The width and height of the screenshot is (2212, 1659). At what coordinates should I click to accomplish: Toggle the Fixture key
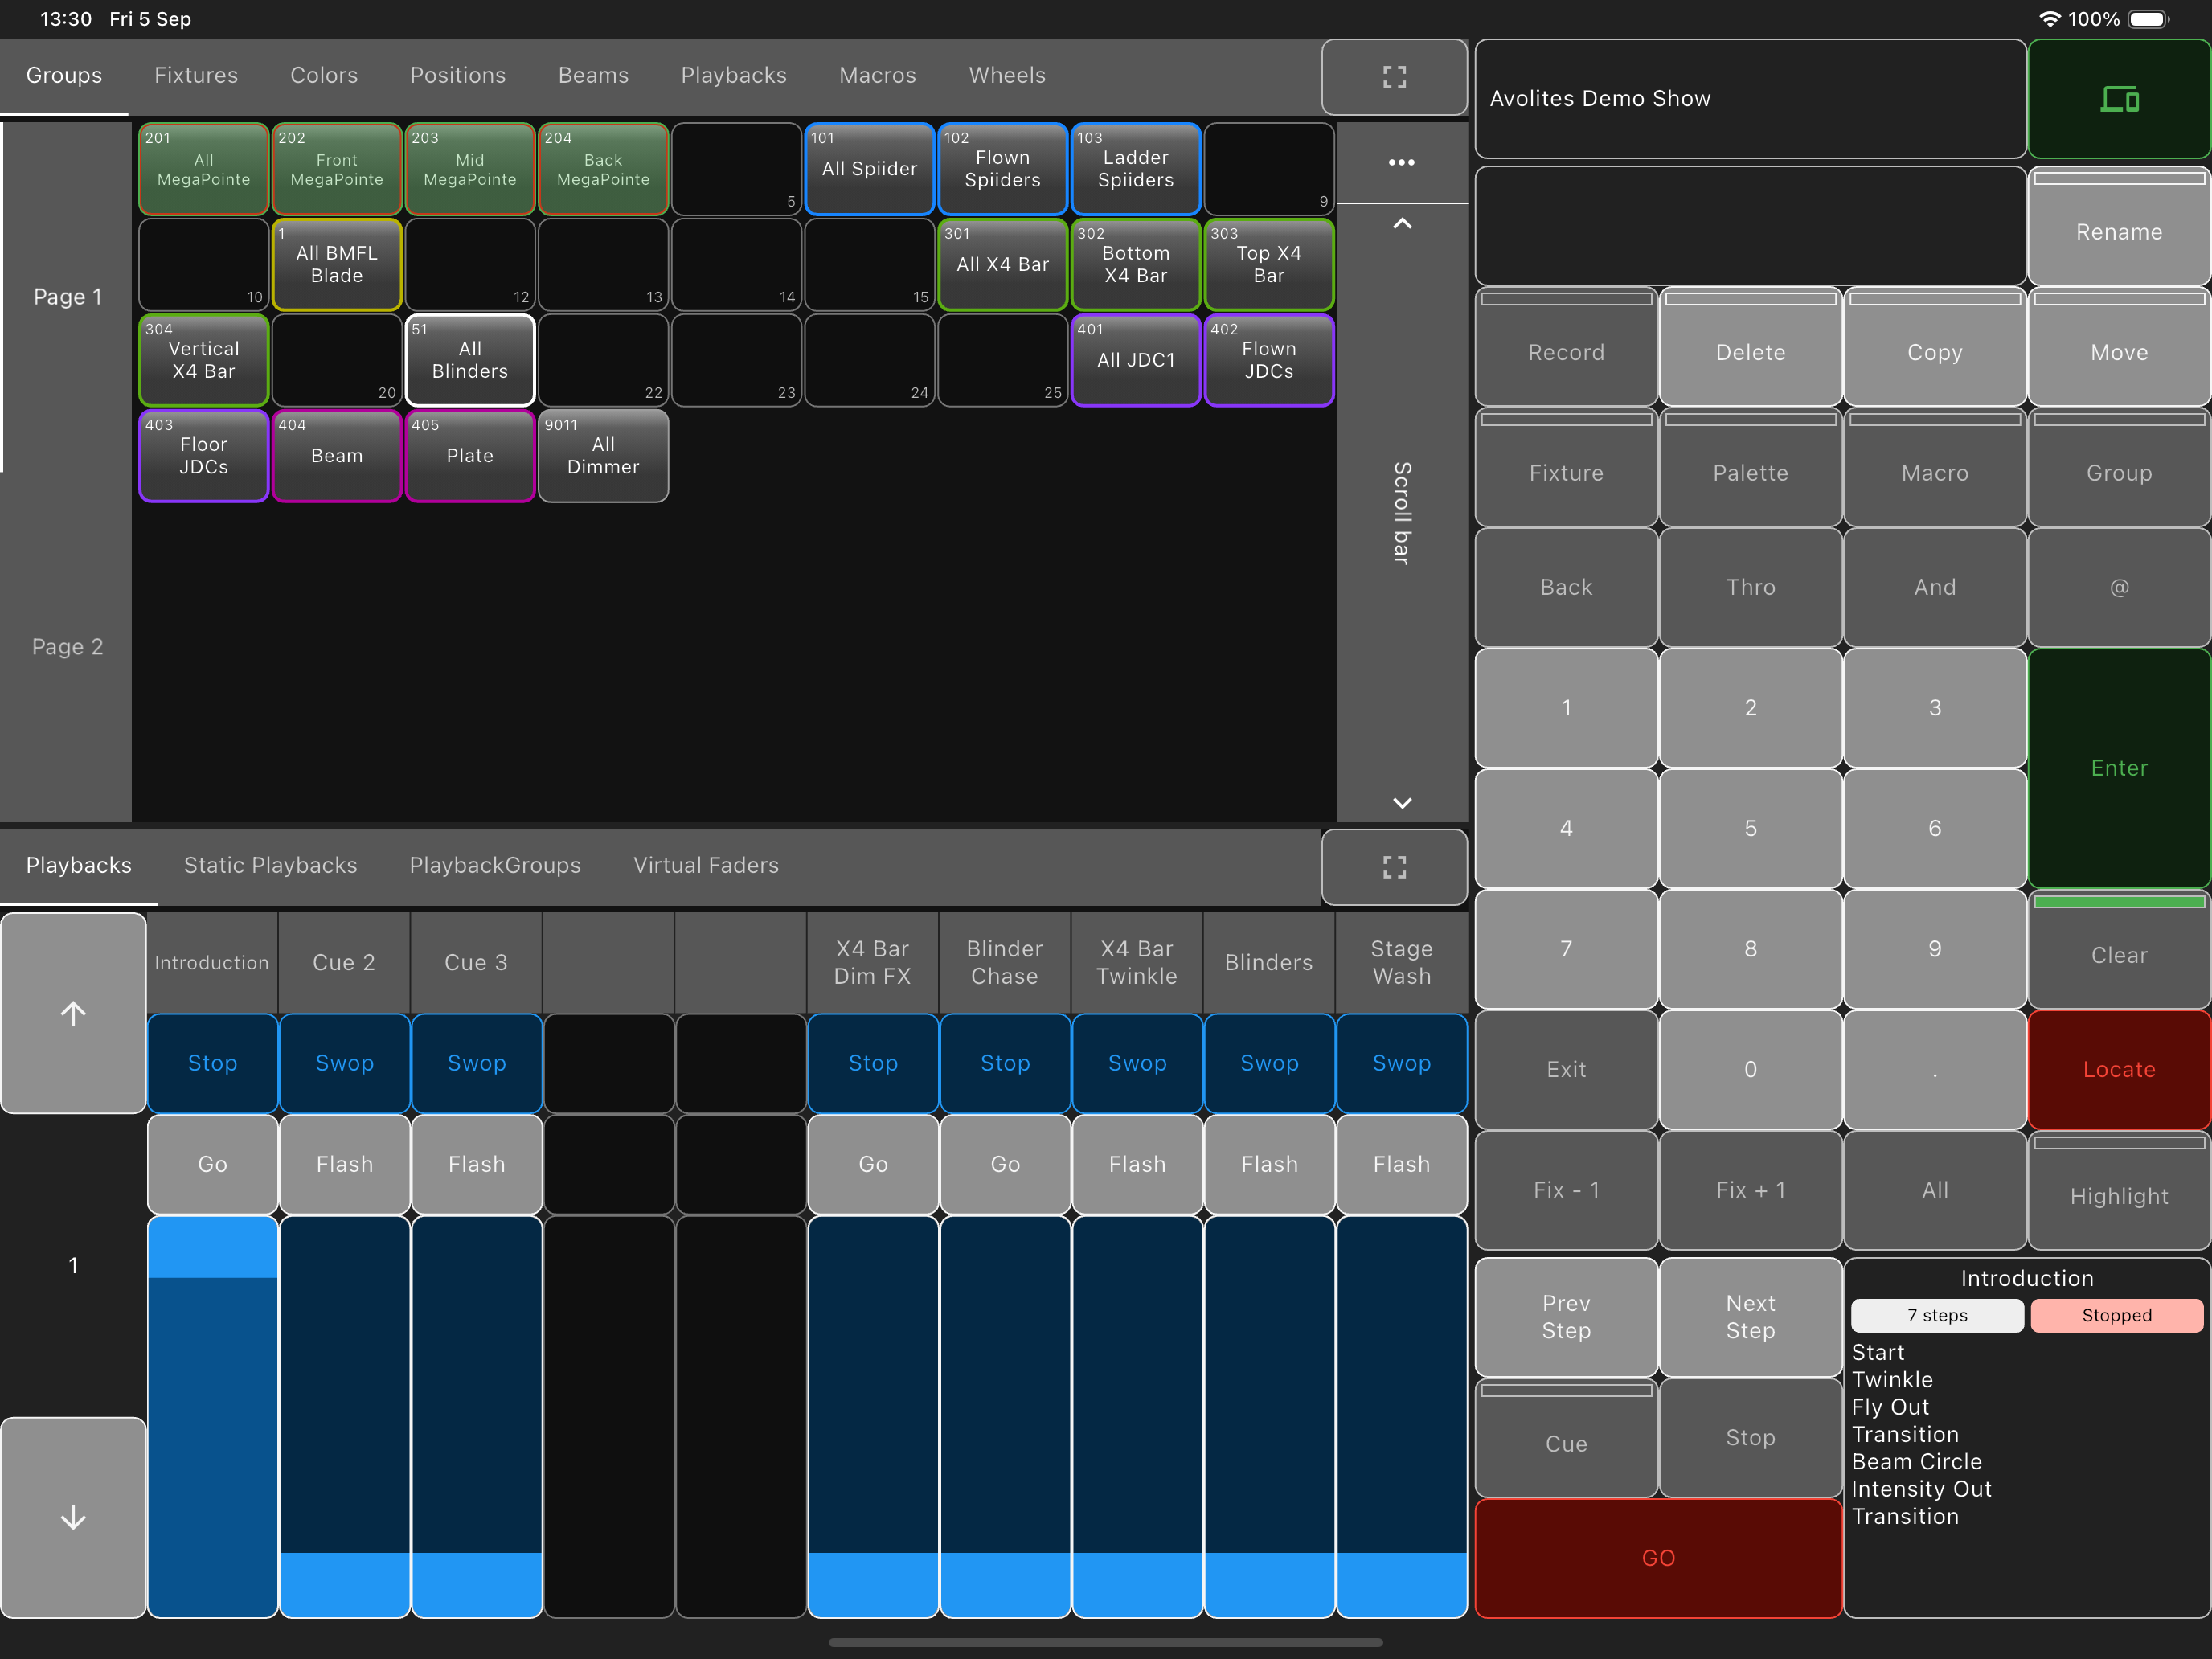coord(1566,467)
